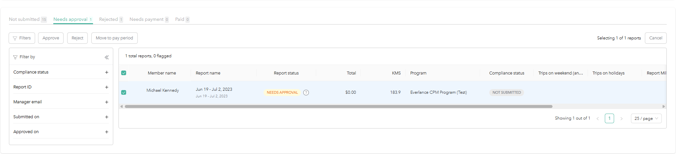Expand Compliance status filter plus icon
676x154 pixels.
click(107, 72)
